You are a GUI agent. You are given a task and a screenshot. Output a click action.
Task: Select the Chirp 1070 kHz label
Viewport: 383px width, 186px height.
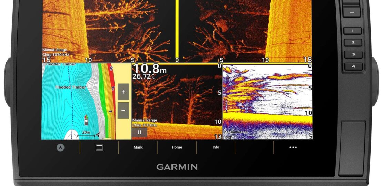[x=56, y=55]
